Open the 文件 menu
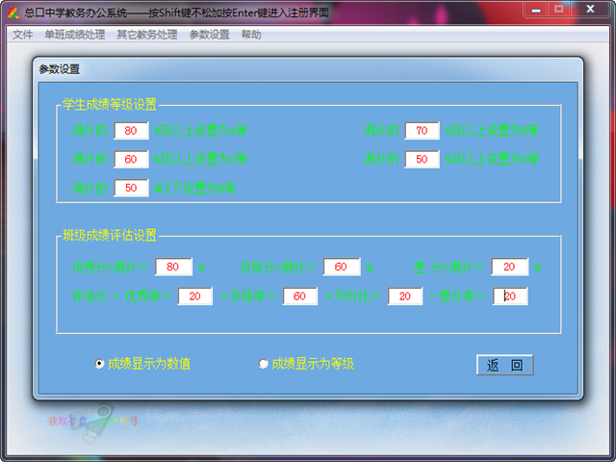 point(22,34)
